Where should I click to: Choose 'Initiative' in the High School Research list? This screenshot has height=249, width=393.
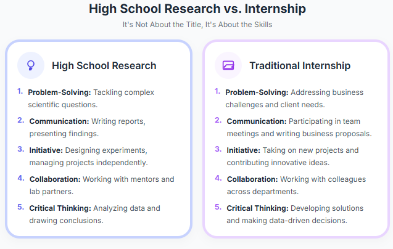click(45, 150)
